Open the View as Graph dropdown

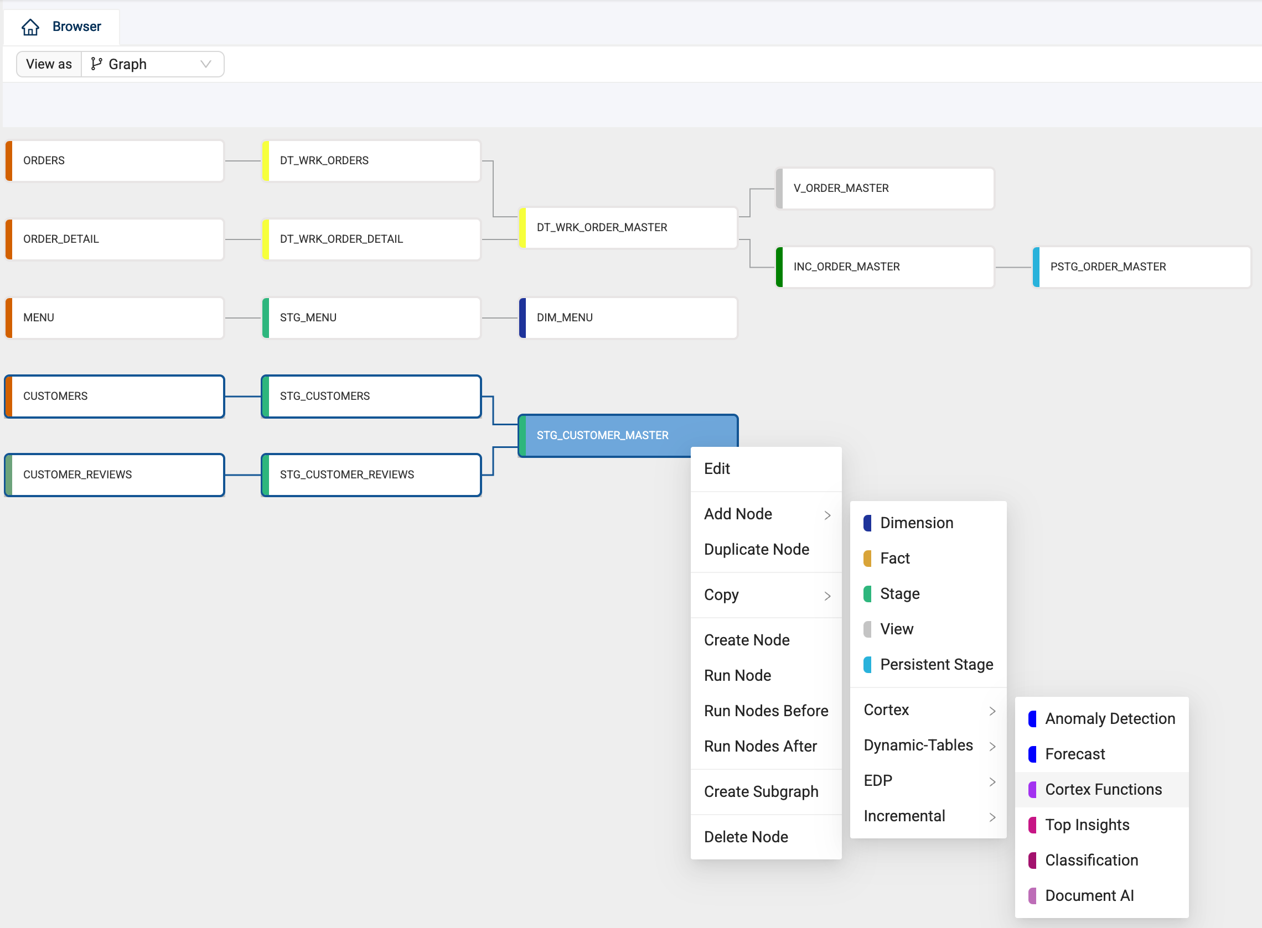[152, 64]
